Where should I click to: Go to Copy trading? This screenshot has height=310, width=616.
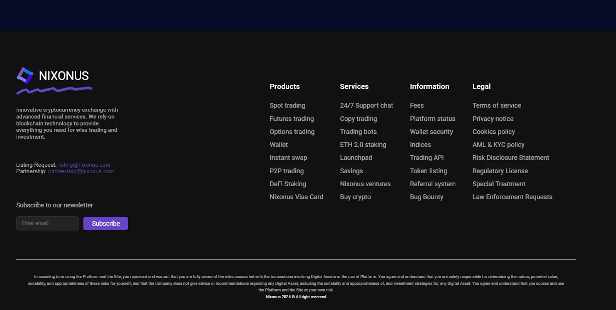coord(358,119)
